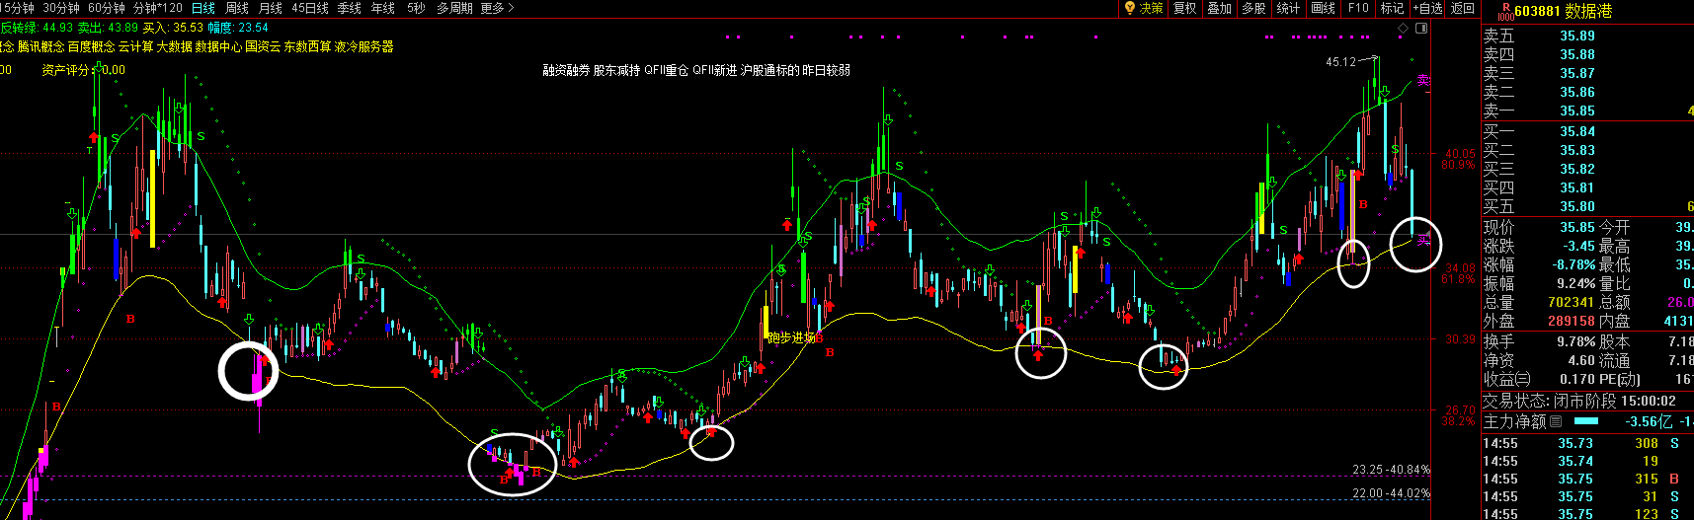1694x520 pixels.
Task: Select the 日线 daily chart tab
Action: point(203,8)
